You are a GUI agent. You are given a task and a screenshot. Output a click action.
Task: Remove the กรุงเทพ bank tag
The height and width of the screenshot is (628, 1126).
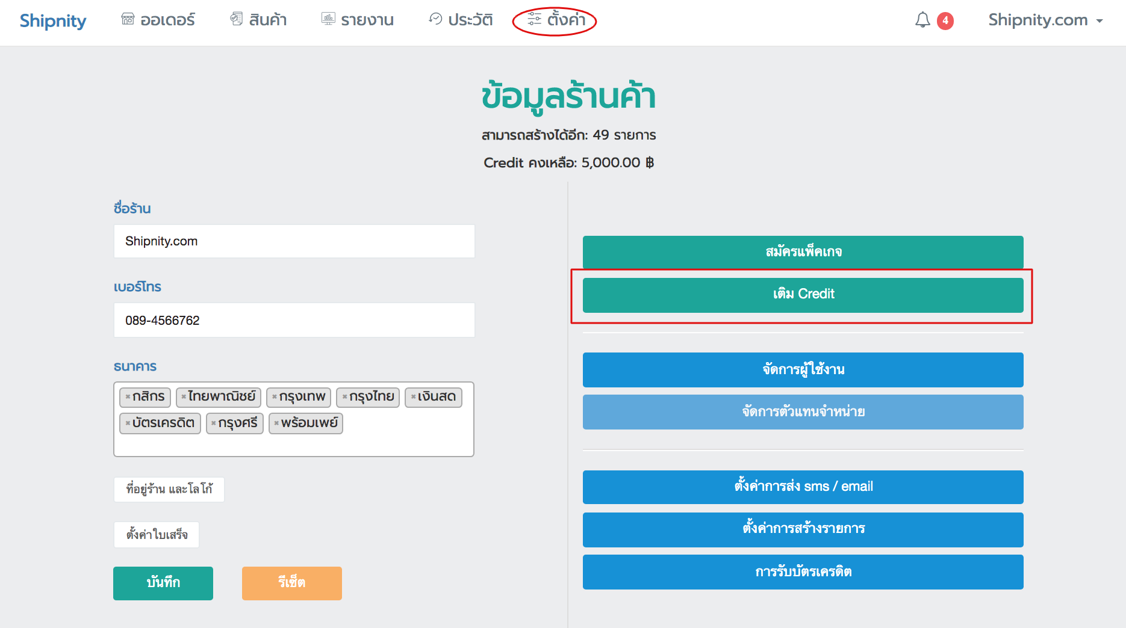coord(275,397)
